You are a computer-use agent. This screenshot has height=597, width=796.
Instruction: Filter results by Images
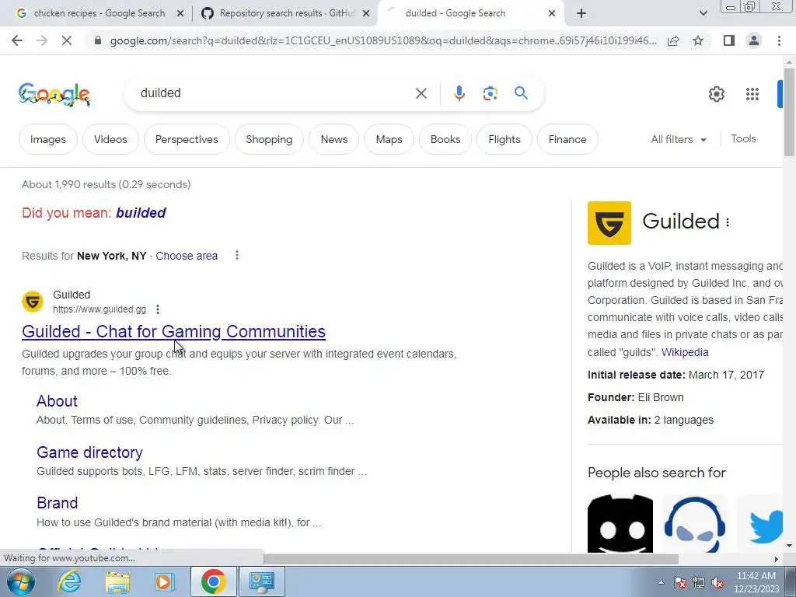coord(47,139)
